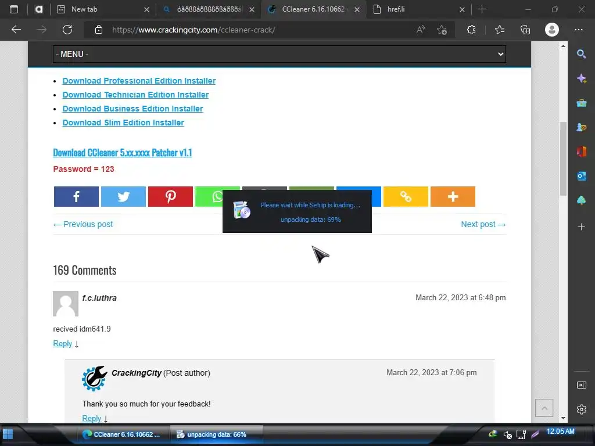Open Windows Start button
Image resolution: width=595 pixels, height=446 pixels.
pos(8,434)
